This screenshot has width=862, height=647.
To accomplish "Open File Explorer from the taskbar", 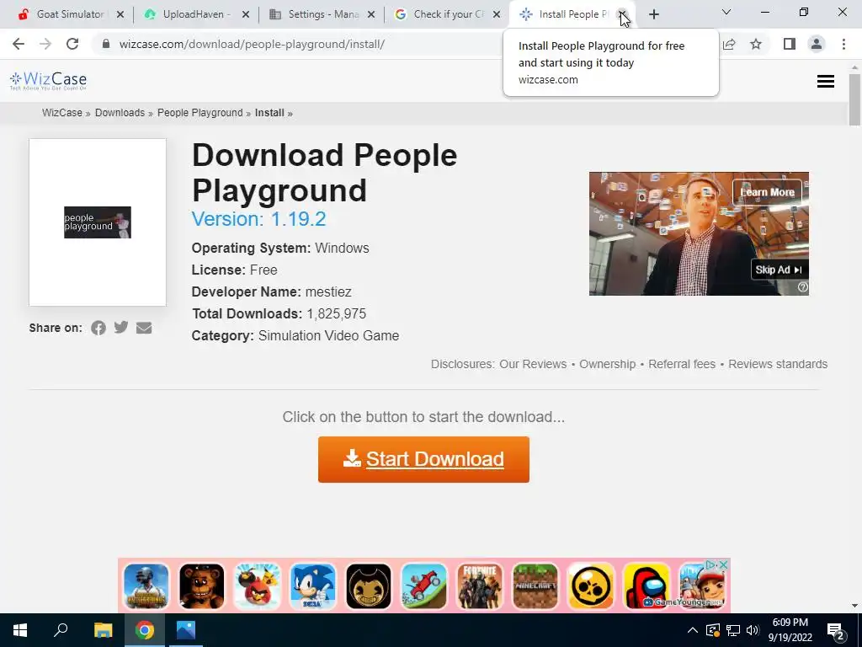I will [103, 630].
